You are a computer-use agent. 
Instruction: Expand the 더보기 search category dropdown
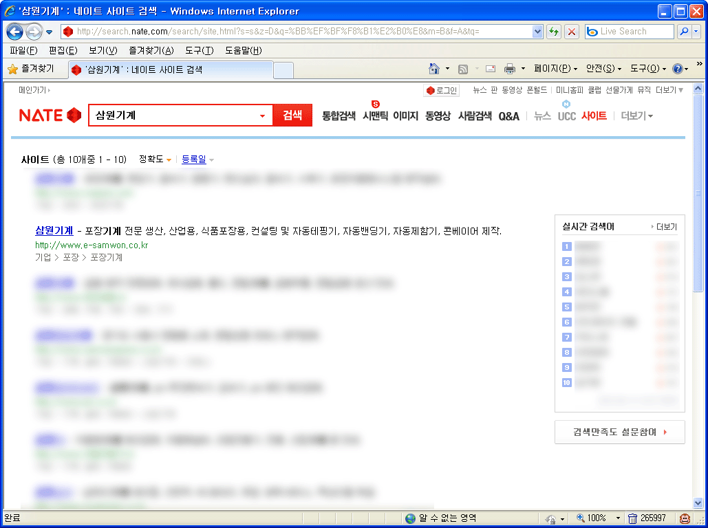point(637,116)
